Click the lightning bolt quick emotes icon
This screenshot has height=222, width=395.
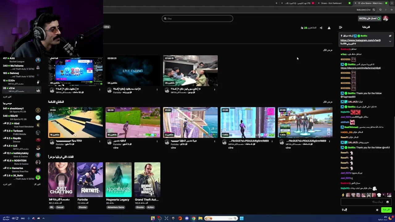(343, 195)
